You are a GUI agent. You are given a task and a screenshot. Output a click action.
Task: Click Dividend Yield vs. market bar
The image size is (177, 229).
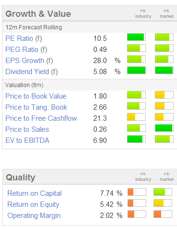(164, 70)
